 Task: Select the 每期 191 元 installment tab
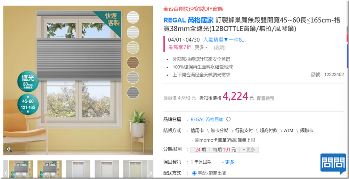pyautogui.click(x=224, y=150)
